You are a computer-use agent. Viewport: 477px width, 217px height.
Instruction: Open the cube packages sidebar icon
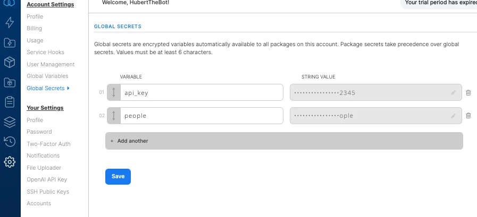pos(10,63)
